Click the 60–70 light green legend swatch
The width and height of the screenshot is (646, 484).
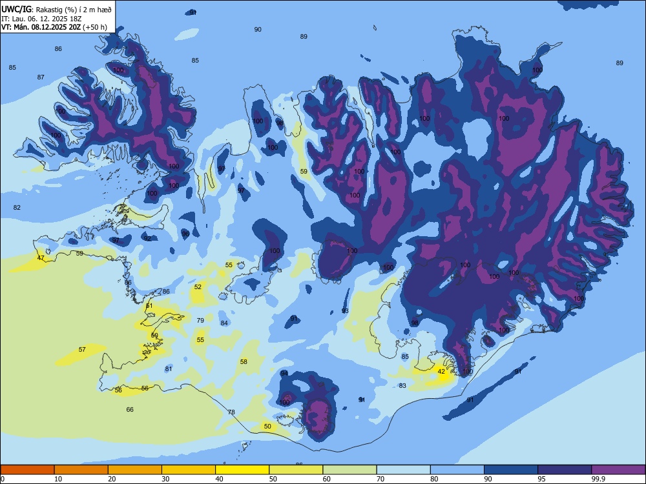coord(349,470)
